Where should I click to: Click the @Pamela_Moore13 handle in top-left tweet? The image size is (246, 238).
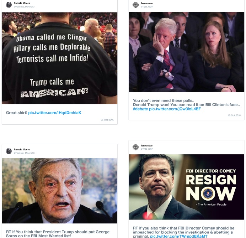click(x=24, y=7)
